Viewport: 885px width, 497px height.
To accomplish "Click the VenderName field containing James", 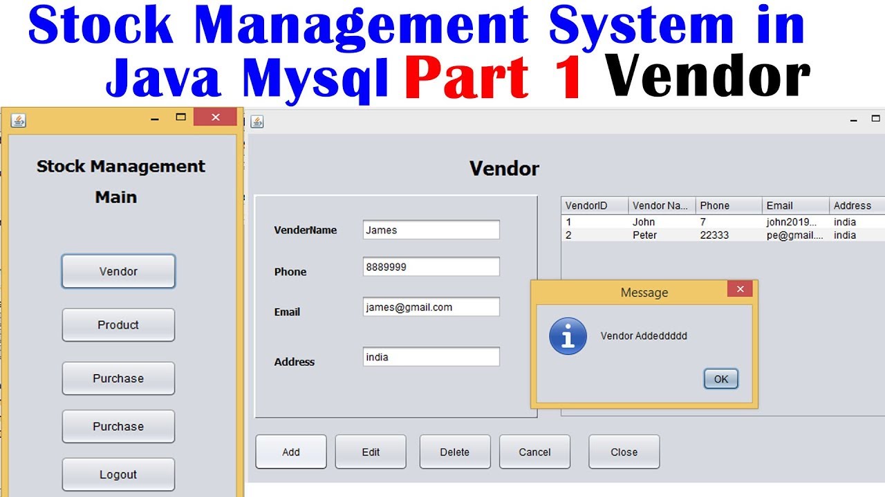I will (431, 230).
